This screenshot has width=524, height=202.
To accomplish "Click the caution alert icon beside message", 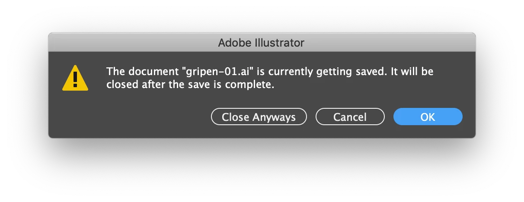I will point(75,78).
